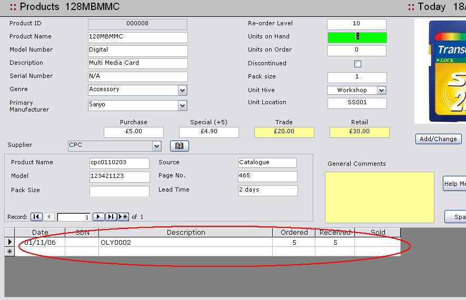Click the yellow Trade price £20.00
This screenshot has height=300, width=466.
[284, 132]
